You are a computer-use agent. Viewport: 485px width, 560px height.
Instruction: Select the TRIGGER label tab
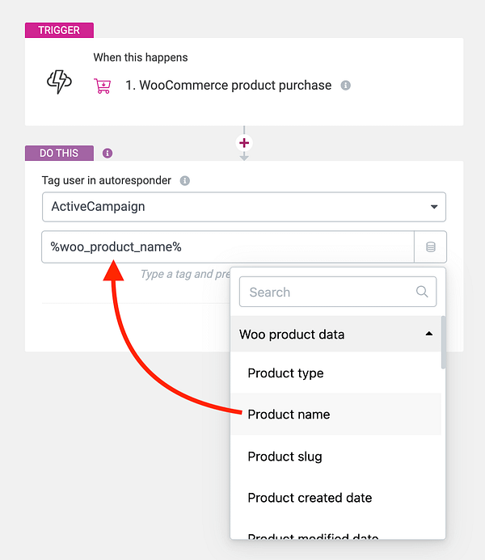tap(59, 31)
